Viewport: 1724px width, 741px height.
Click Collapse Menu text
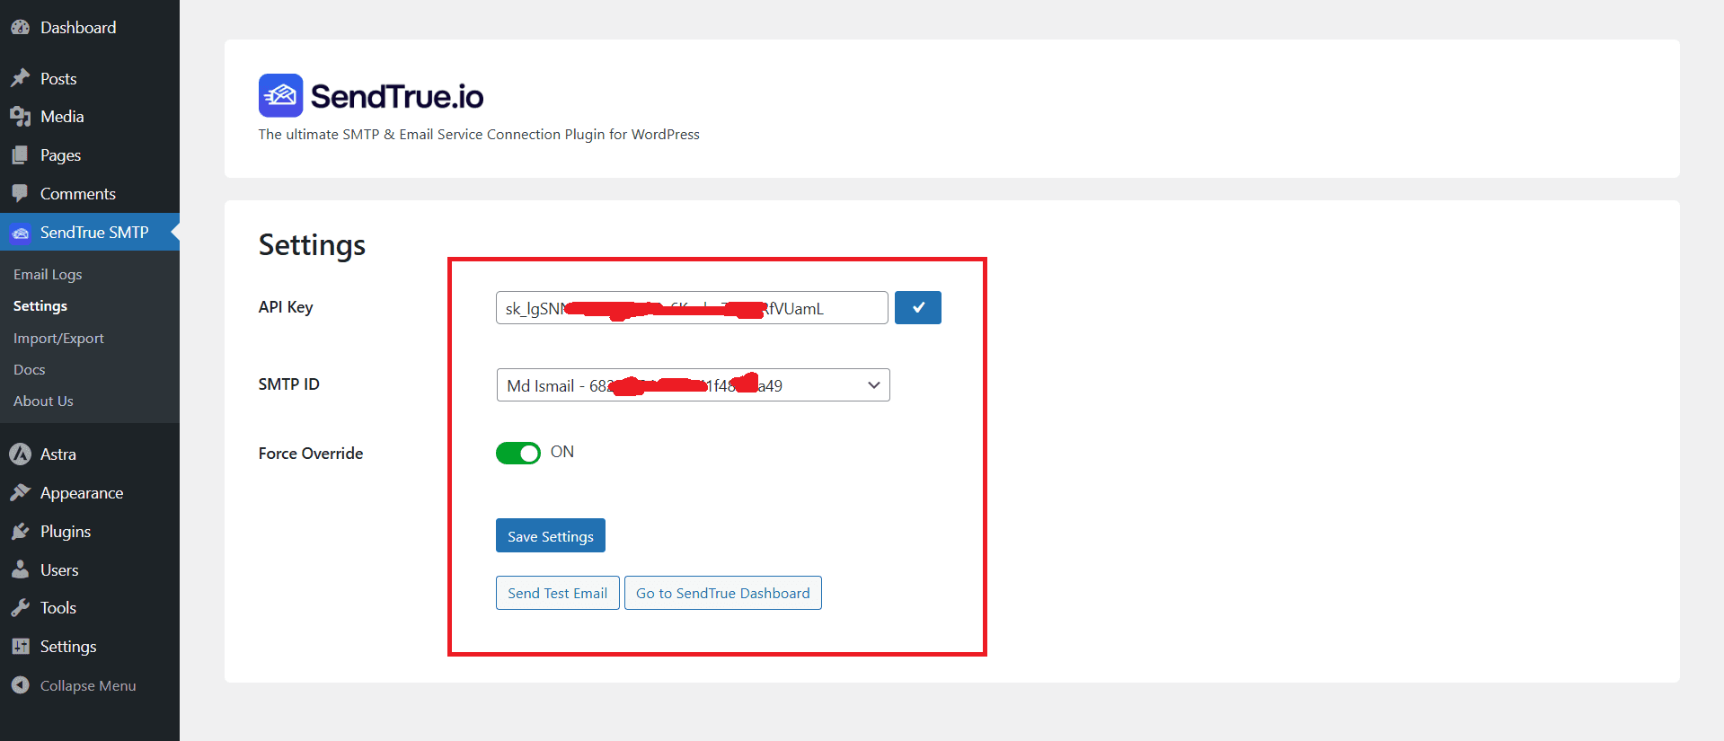click(x=88, y=685)
